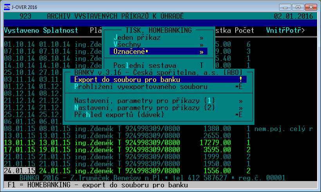Open 'Nastavení, parametry pro příkazy (2)'
The width and height of the screenshot is (321, 192).
point(159,108)
